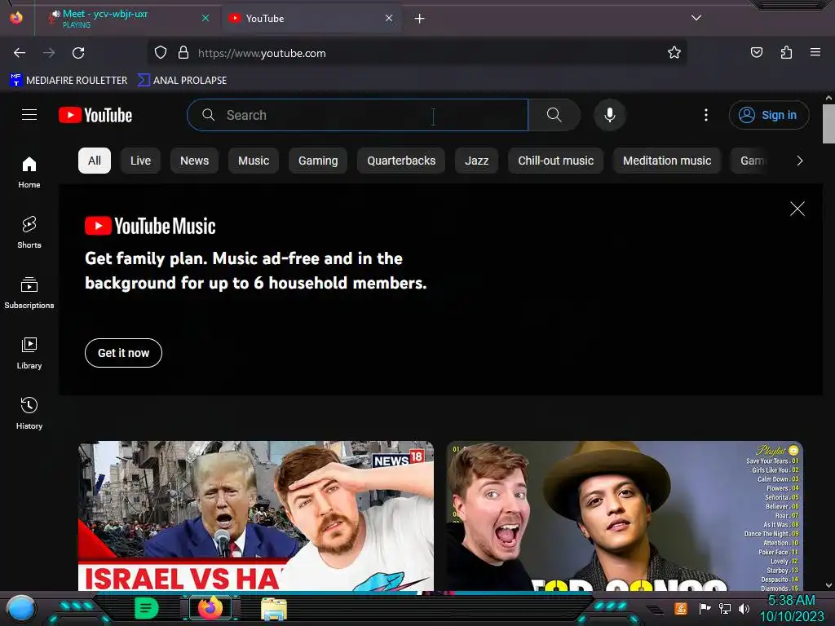Select the Meditation music chip

[667, 161]
